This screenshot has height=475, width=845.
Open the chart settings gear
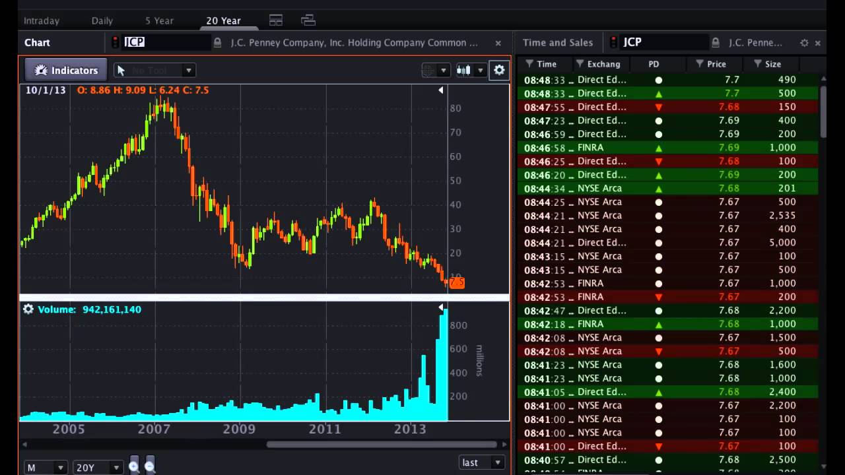(x=499, y=70)
